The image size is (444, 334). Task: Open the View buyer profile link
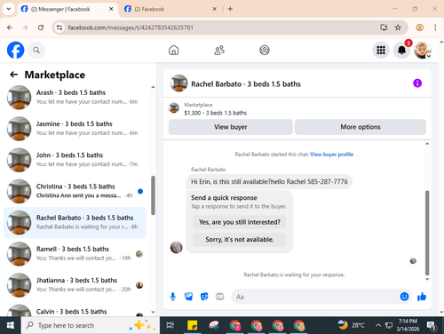tap(331, 155)
